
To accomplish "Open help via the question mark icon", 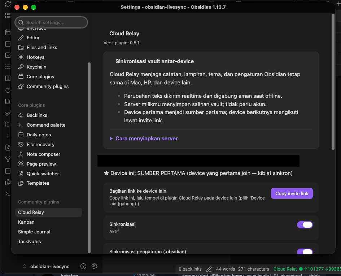I will tap(83, 266).
